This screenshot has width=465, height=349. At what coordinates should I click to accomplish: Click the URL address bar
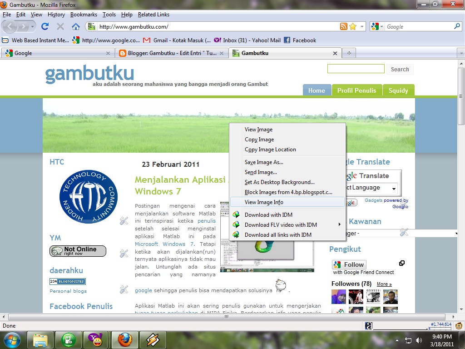point(218,26)
